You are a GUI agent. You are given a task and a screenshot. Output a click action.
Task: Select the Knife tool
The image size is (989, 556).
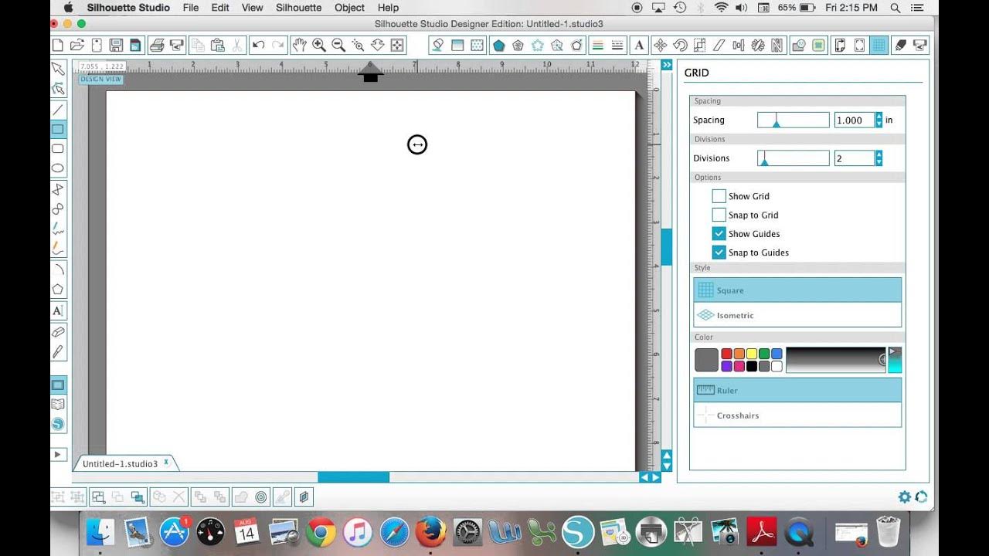[x=58, y=352]
